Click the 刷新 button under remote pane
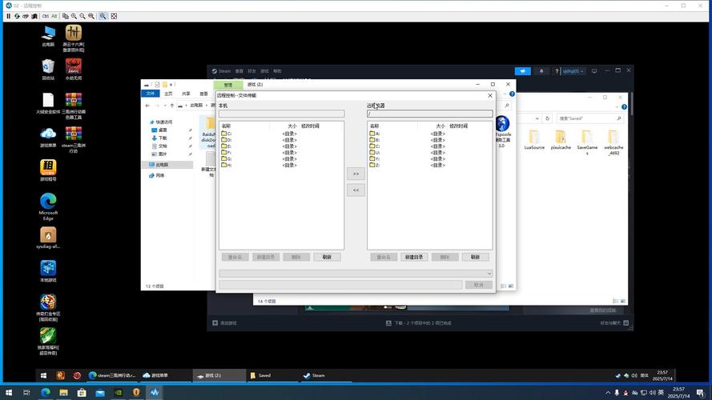 coord(475,257)
